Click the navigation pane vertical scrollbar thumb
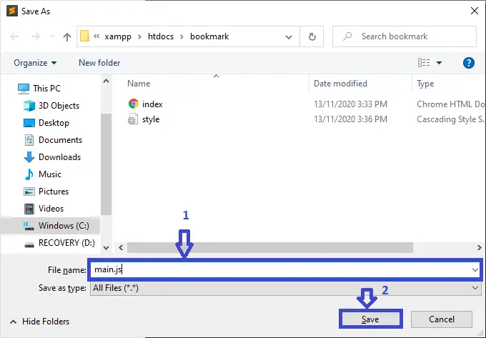The height and width of the screenshot is (338, 486). pyautogui.click(x=106, y=164)
